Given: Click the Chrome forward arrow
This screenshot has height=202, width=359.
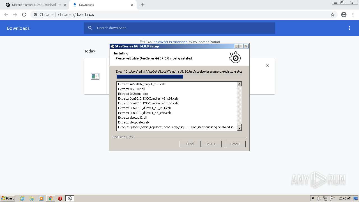Looking at the screenshot, I should 15,15.
